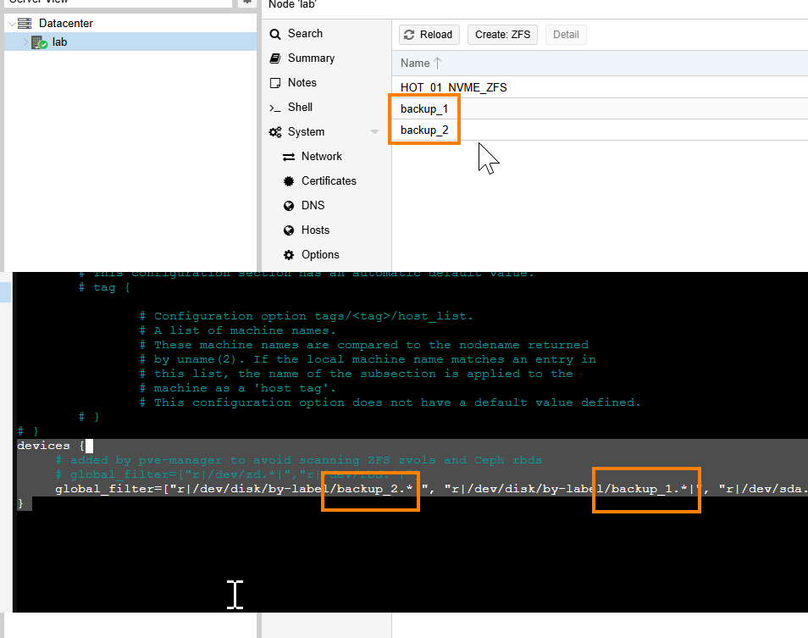Click the lab node status icon

[x=39, y=42]
